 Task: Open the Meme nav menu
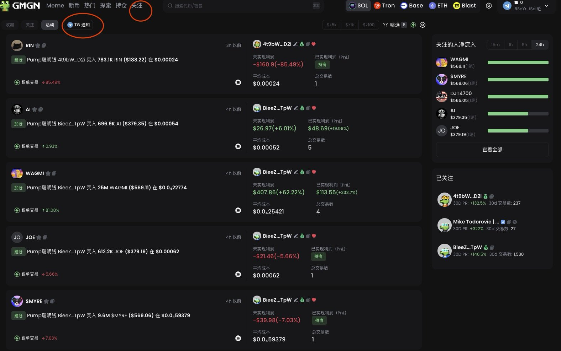click(x=55, y=6)
